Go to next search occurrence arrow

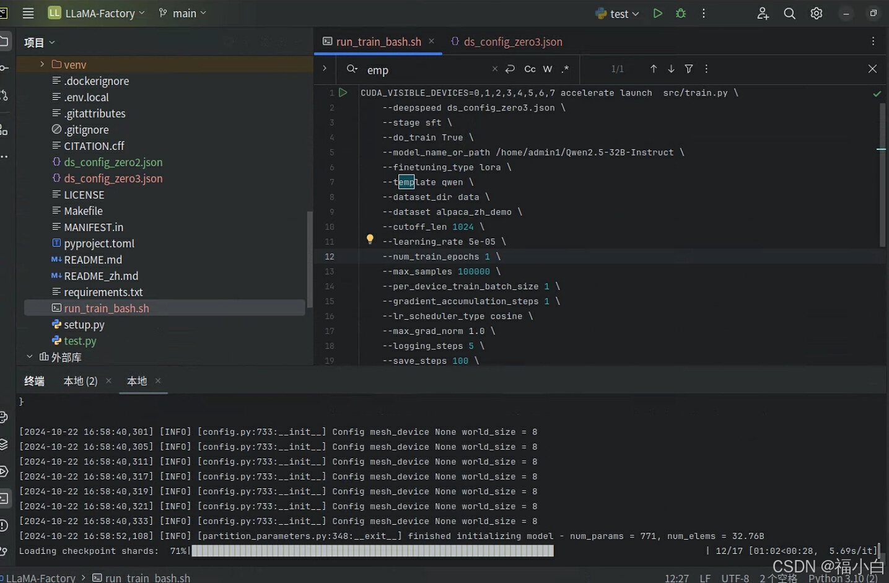(x=671, y=69)
